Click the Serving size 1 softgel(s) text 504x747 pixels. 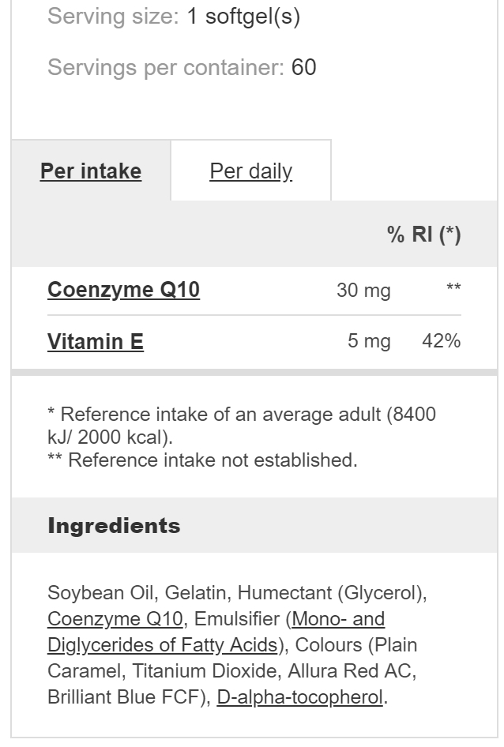(174, 17)
